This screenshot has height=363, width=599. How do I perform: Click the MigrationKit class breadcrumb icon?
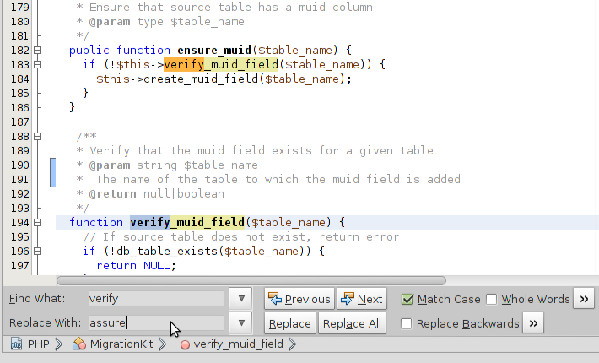[79, 344]
